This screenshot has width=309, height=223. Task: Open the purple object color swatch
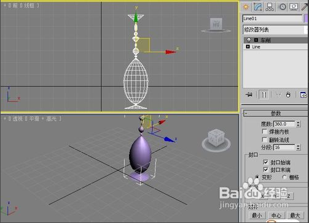[x=307, y=18]
